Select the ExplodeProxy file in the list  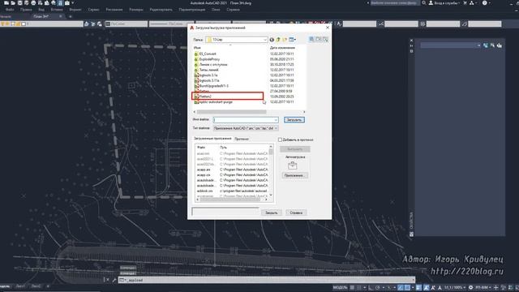209,59
